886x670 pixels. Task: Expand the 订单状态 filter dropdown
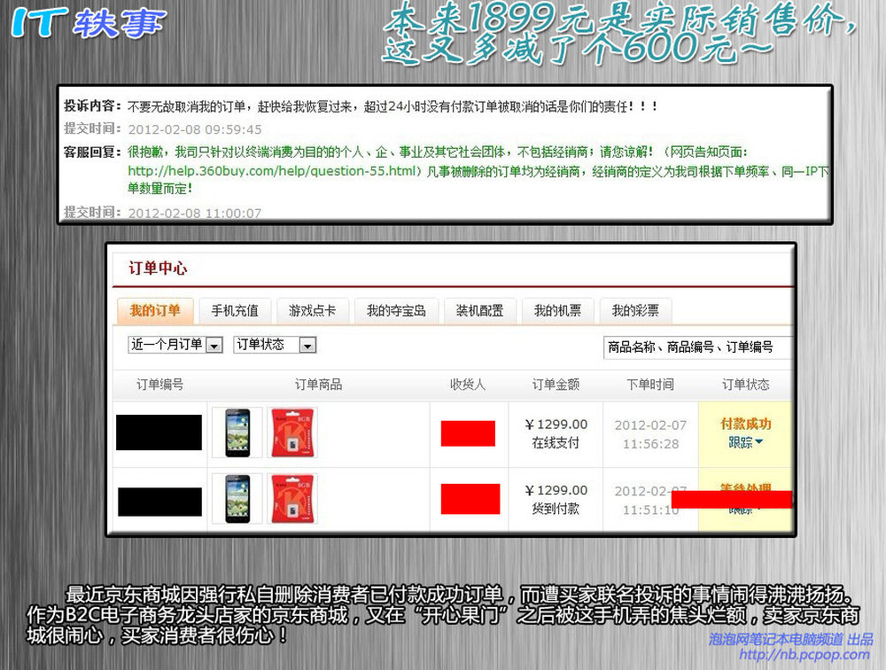275,345
